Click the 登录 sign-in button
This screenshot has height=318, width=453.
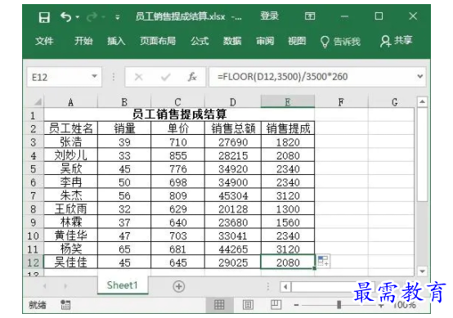pos(269,16)
